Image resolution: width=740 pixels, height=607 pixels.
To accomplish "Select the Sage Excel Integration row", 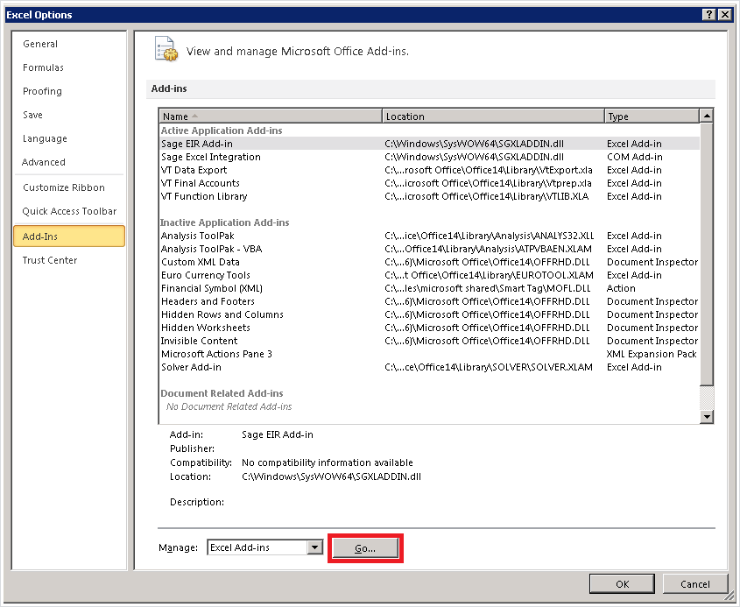I will coord(429,157).
